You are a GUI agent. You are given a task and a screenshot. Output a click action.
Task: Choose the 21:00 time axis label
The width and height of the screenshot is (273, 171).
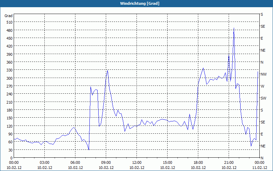tap(229, 163)
